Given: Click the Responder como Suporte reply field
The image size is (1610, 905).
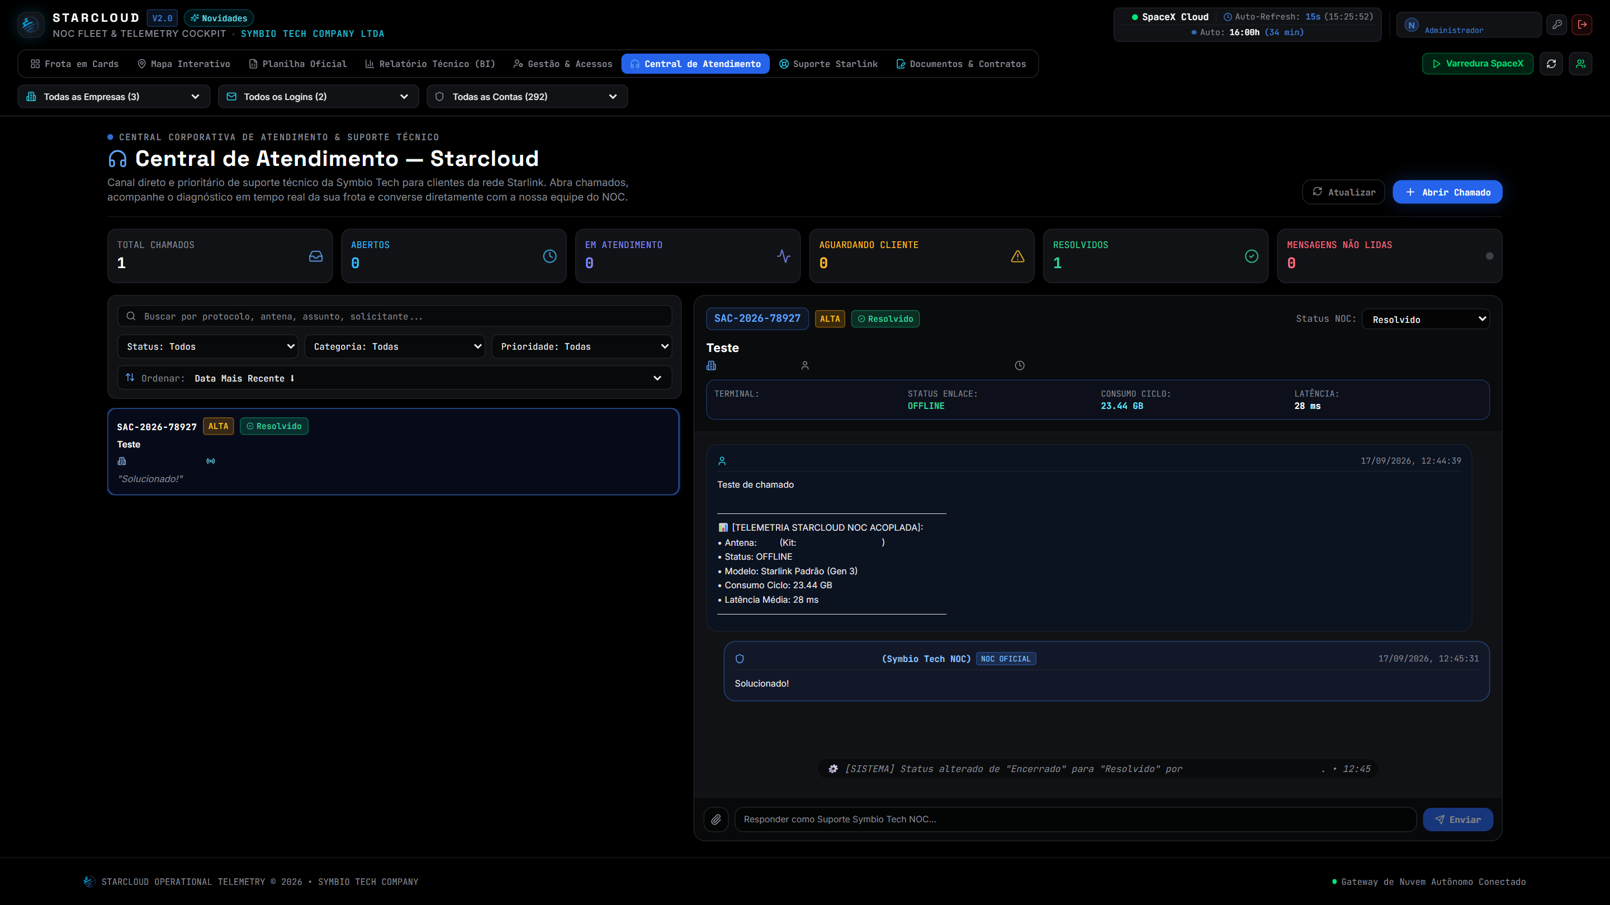Looking at the screenshot, I should 1075,820.
